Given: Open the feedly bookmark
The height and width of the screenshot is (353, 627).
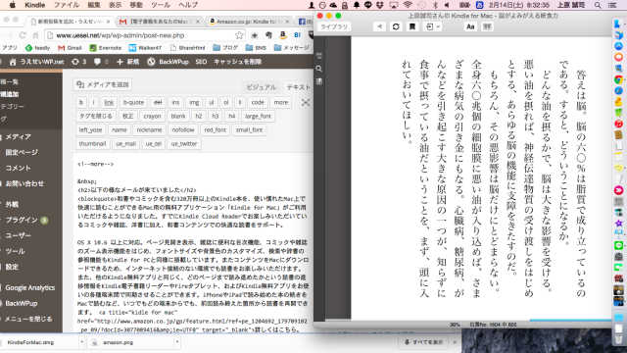Looking at the screenshot, I should click(37, 48).
